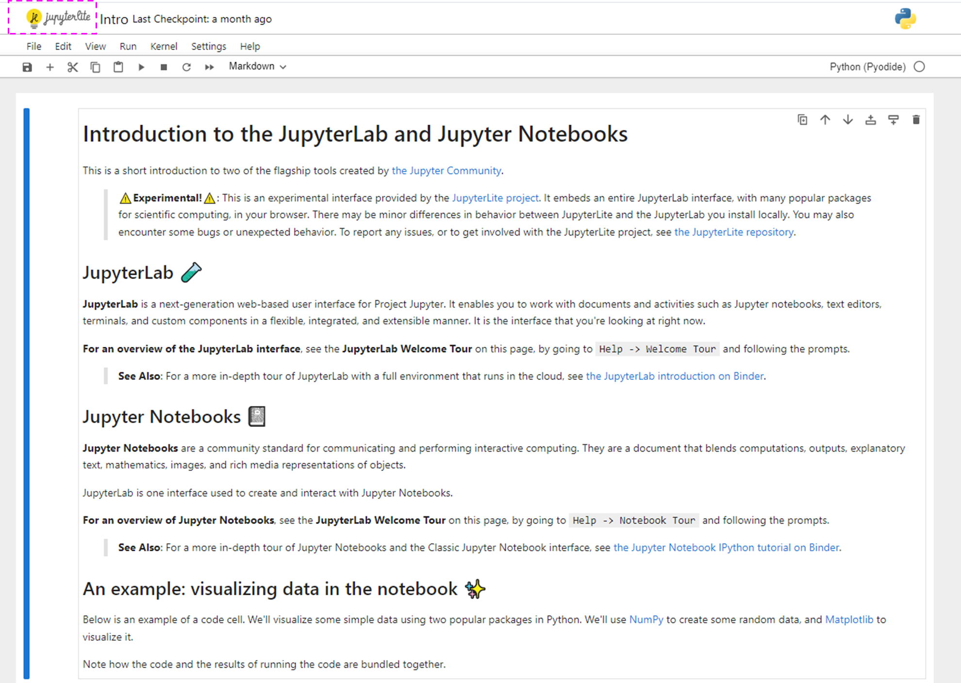Insert cell below using cell toolbar icon
Screen dimensions: 961x683
(x=894, y=120)
